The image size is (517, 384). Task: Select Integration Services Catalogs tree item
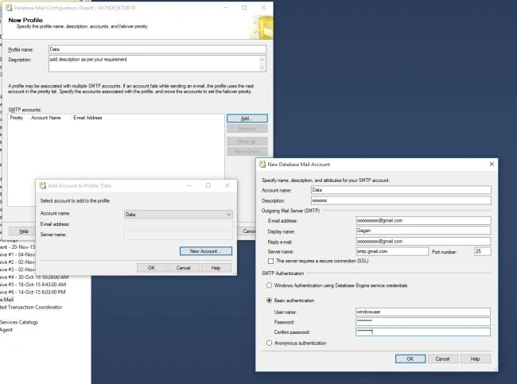coord(19,322)
